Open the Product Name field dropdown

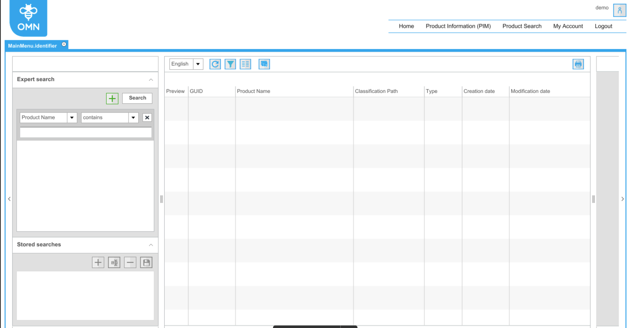coord(72,117)
